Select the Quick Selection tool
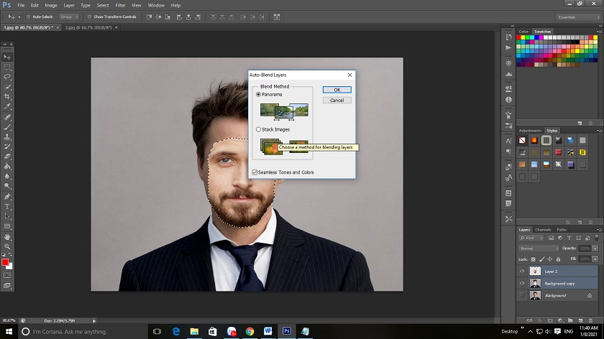 [x=7, y=87]
